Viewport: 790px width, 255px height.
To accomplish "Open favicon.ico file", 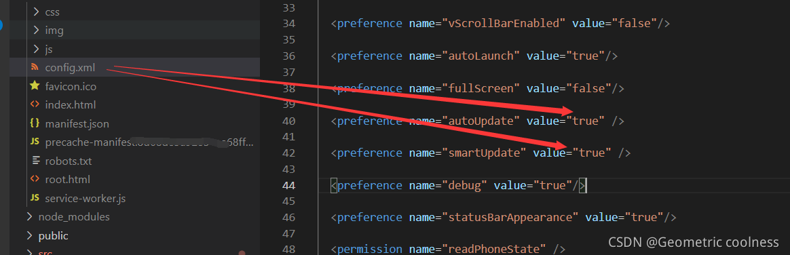I will coord(71,87).
